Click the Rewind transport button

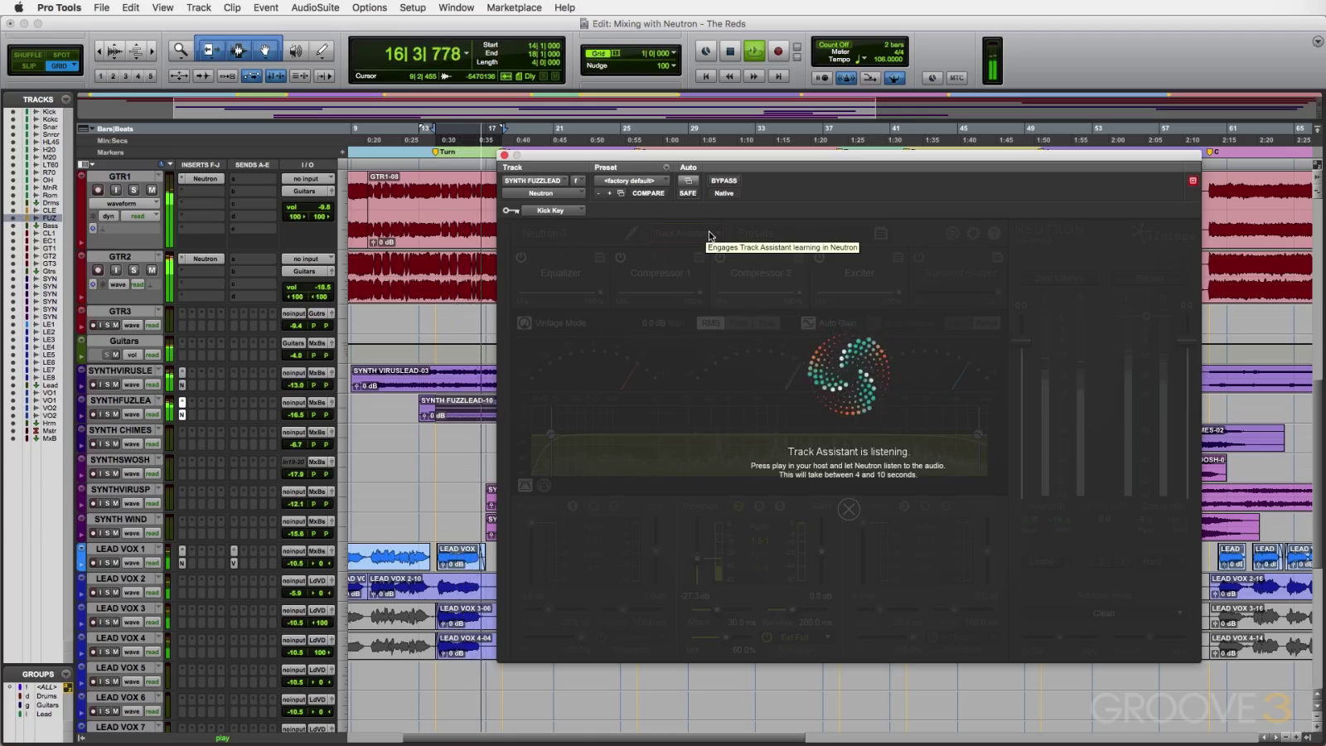(730, 76)
